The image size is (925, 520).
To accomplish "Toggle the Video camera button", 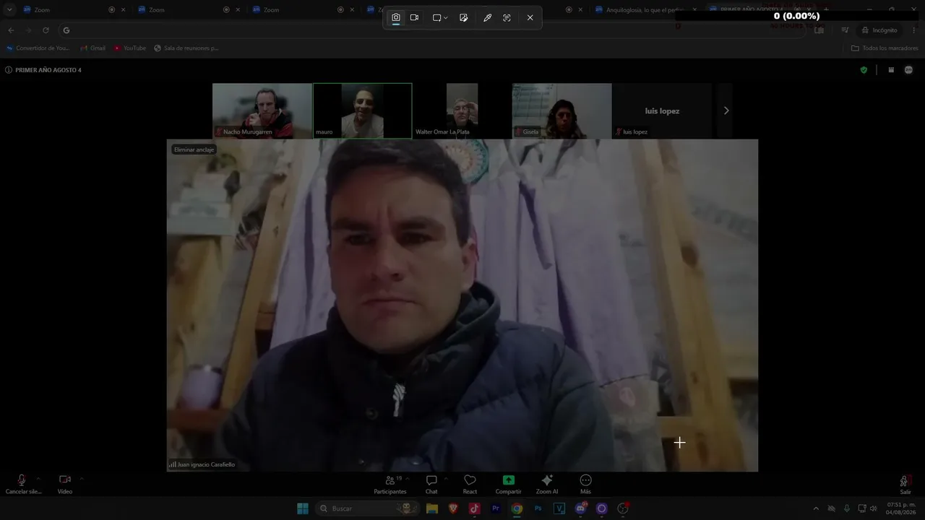I will click(65, 484).
